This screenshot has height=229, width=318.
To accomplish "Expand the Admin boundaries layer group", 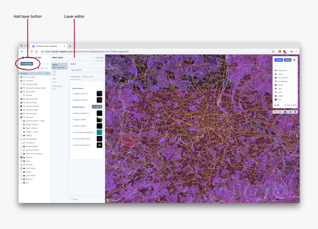I will [x=21, y=121].
